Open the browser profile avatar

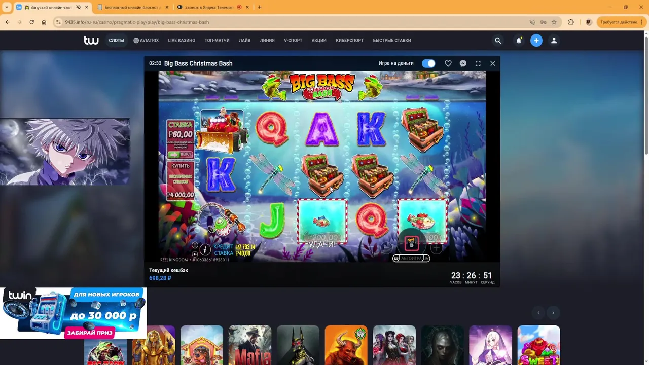[x=588, y=22]
